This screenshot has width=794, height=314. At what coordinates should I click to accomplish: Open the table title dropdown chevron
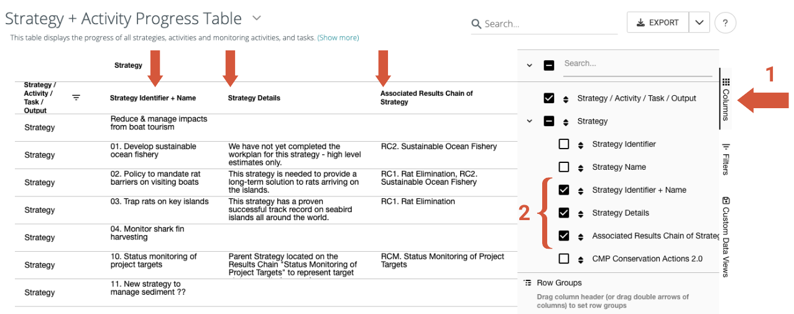(x=257, y=18)
